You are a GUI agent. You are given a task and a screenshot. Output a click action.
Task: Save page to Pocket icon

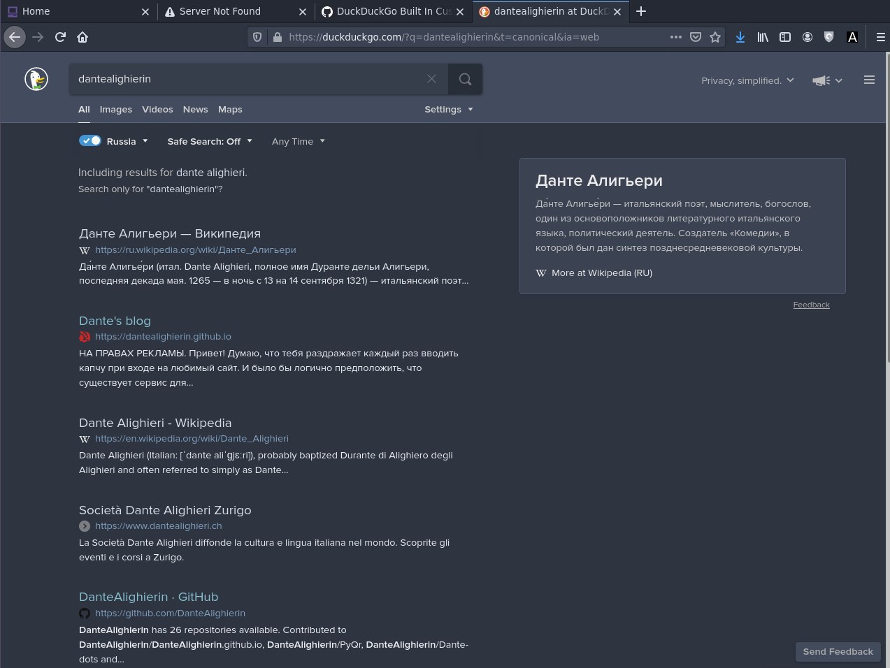pyautogui.click(x=696, y=37)
